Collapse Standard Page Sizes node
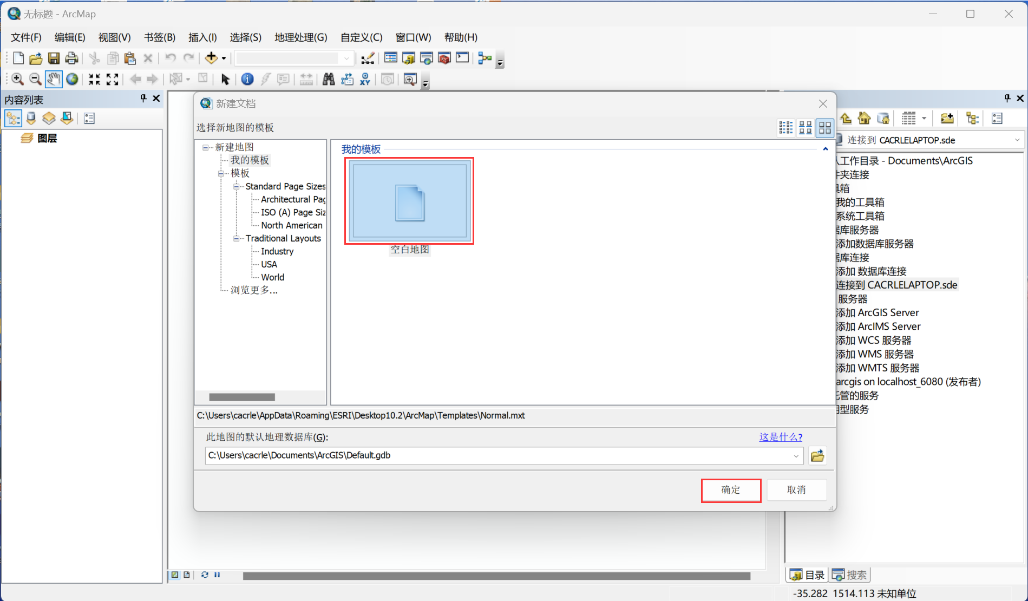This screenshot has height=601, width=1028. [x=237, y=186]
